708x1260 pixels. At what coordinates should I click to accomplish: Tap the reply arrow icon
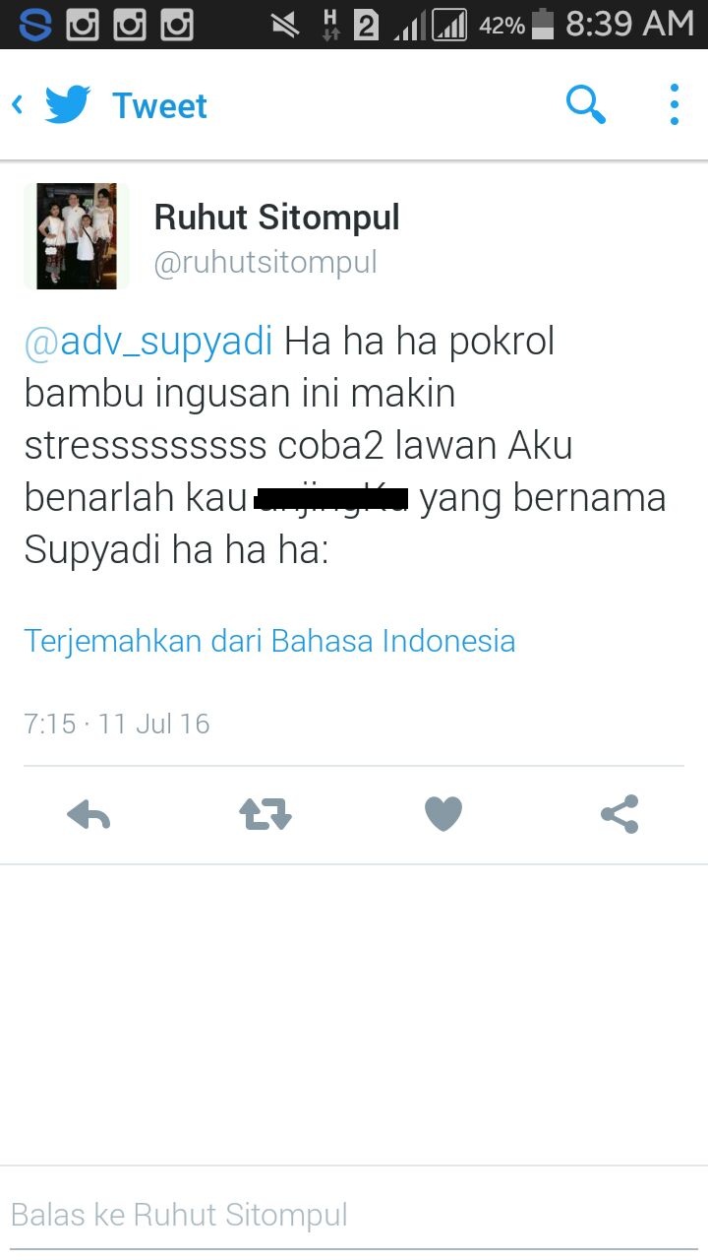[88, 815]
